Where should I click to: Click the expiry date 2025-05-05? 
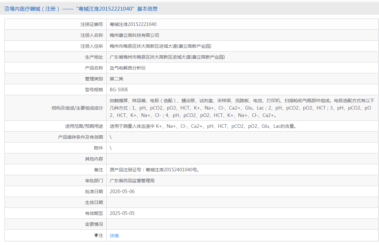(122, 213)
